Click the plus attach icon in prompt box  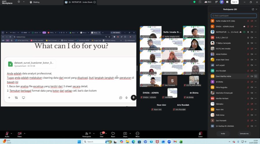click(9, 98)
